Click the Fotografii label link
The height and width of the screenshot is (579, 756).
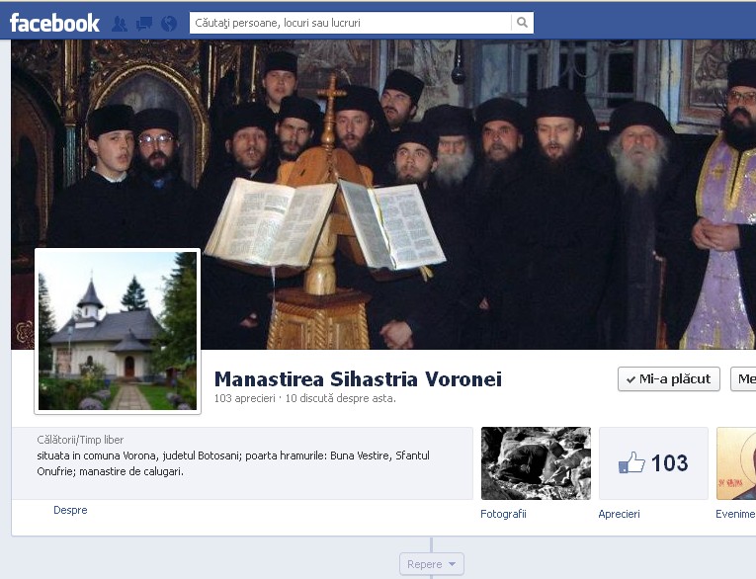[x=503, y=514]
